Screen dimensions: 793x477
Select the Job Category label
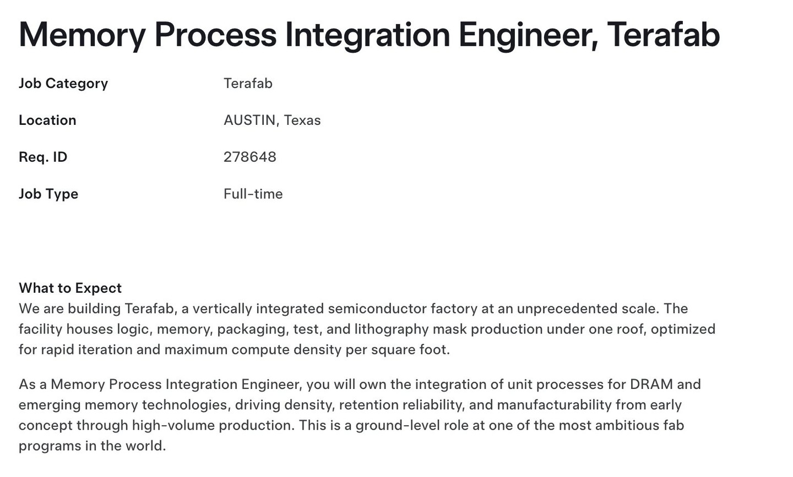pyautogui.click(x=63, y=84)
